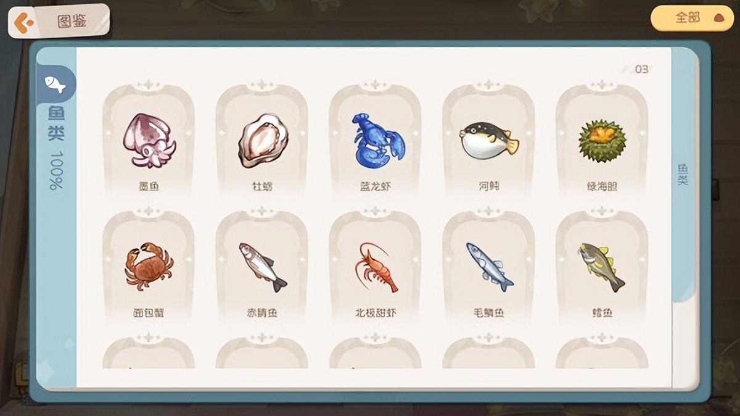This screenshot has height=416, width=740.
Task: Open the brown crab (面包蟹) entry
Action: [149, 265]
